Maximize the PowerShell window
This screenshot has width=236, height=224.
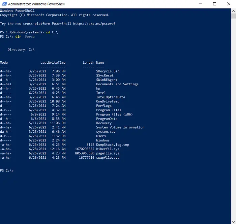(x=214, y=4)
